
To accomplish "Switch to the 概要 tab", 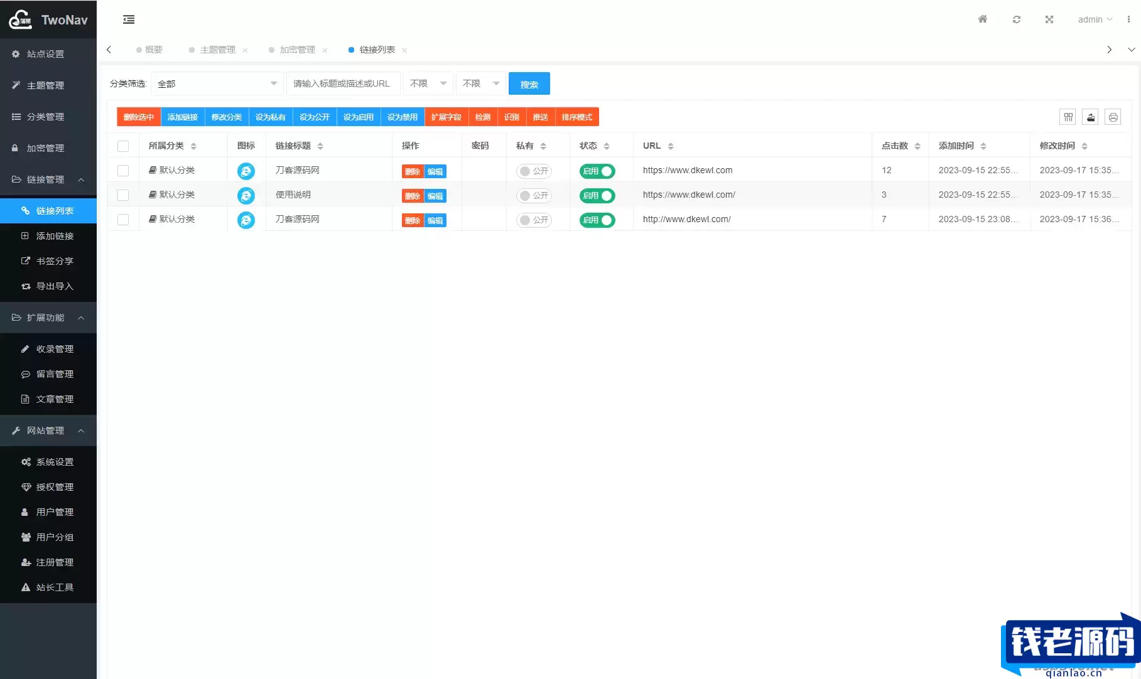I will (x=149, y=50).
